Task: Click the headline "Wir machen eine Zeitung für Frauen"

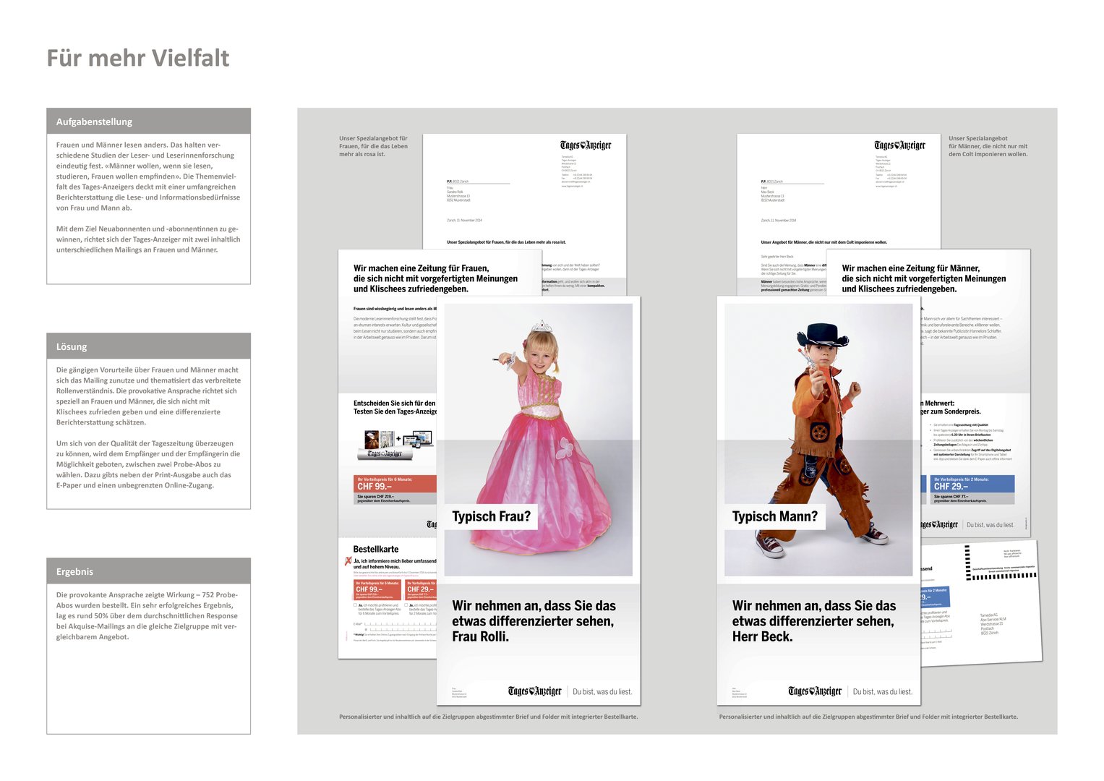Action: [x=435, y=278]
